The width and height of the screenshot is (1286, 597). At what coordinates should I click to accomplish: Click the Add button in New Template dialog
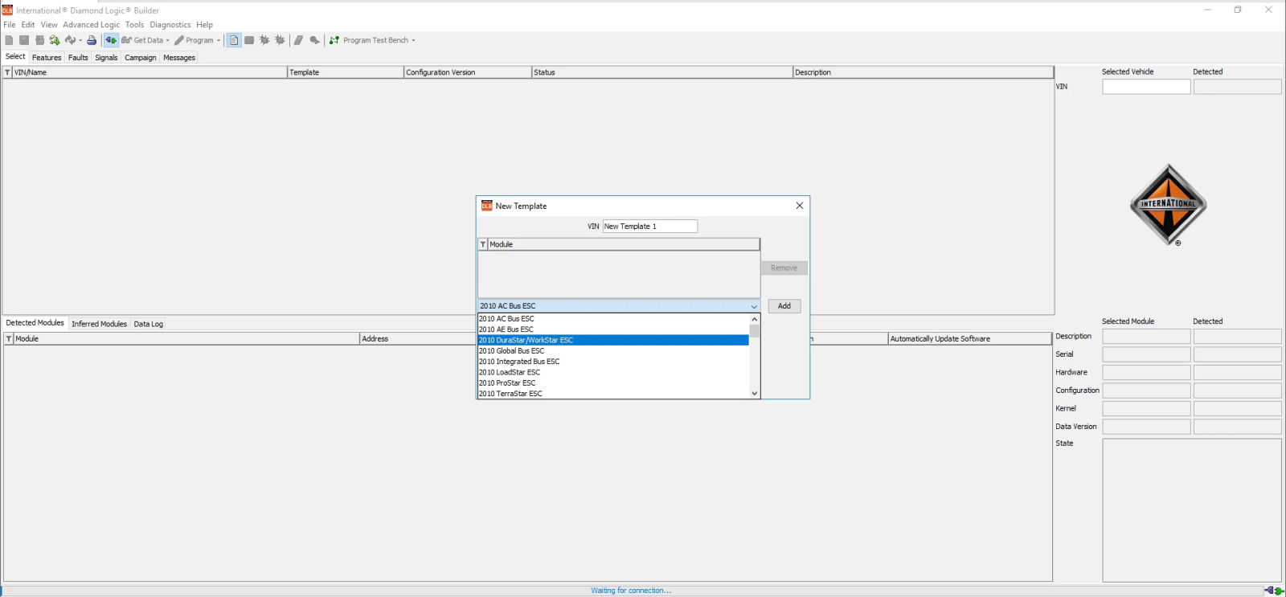click(x=784, y=306)
